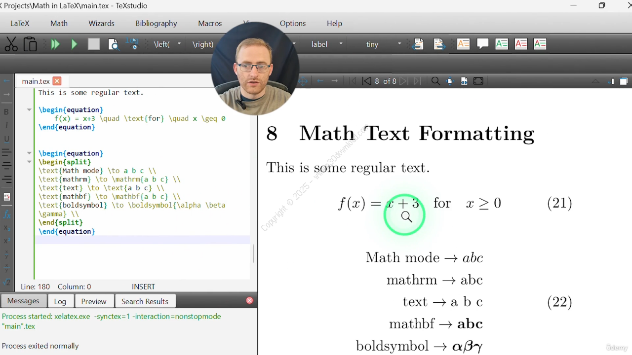Click the speech bubble comment icon

(482, 44)
